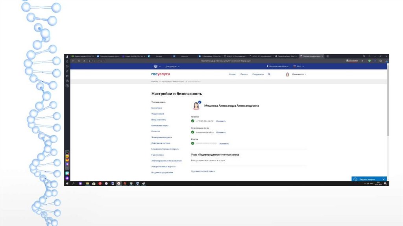Viewport: 403px width, 226px height.
Task: Go to 'Поддержка' in the header
Action: (x=258, y=74)
